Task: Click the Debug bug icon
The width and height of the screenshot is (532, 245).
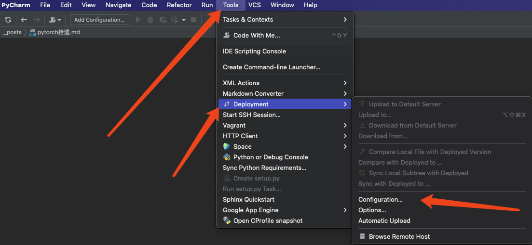Action: click(x=150, y=20)
